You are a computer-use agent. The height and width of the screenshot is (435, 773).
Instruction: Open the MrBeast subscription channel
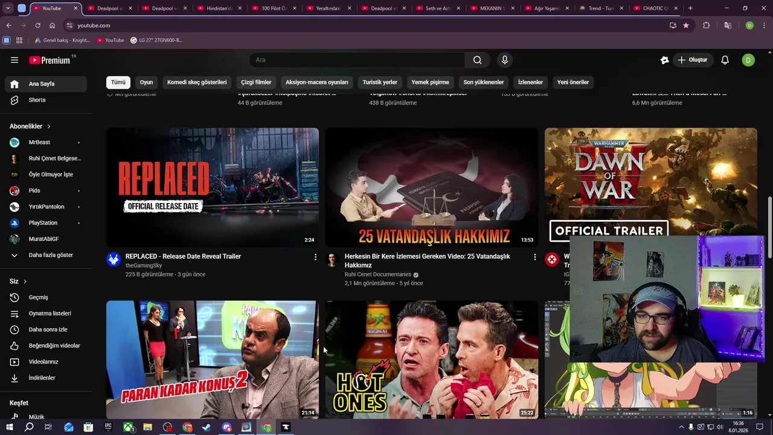pos(46,142)
